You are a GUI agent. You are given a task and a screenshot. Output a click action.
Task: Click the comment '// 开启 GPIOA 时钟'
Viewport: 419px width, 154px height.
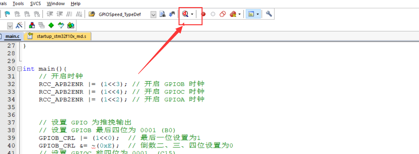click(x=169, y=99)
